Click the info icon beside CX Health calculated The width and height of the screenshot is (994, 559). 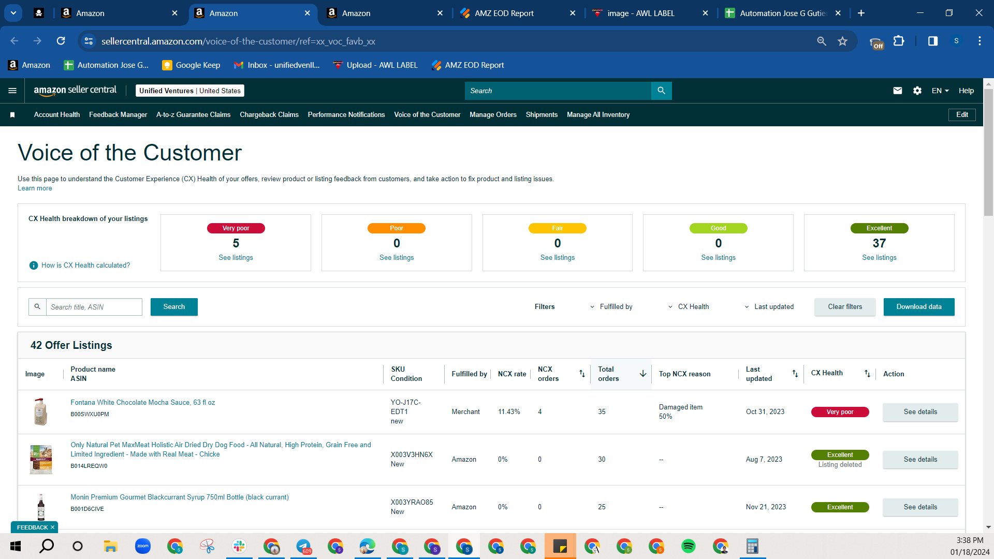click(34, 266)
